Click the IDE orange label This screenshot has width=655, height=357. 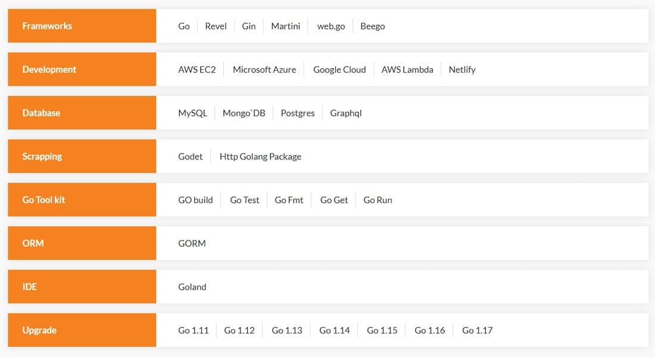click(x=82, y=286)
